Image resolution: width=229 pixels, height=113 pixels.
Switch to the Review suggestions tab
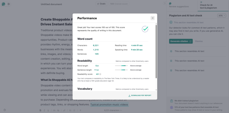click(179, 5)
